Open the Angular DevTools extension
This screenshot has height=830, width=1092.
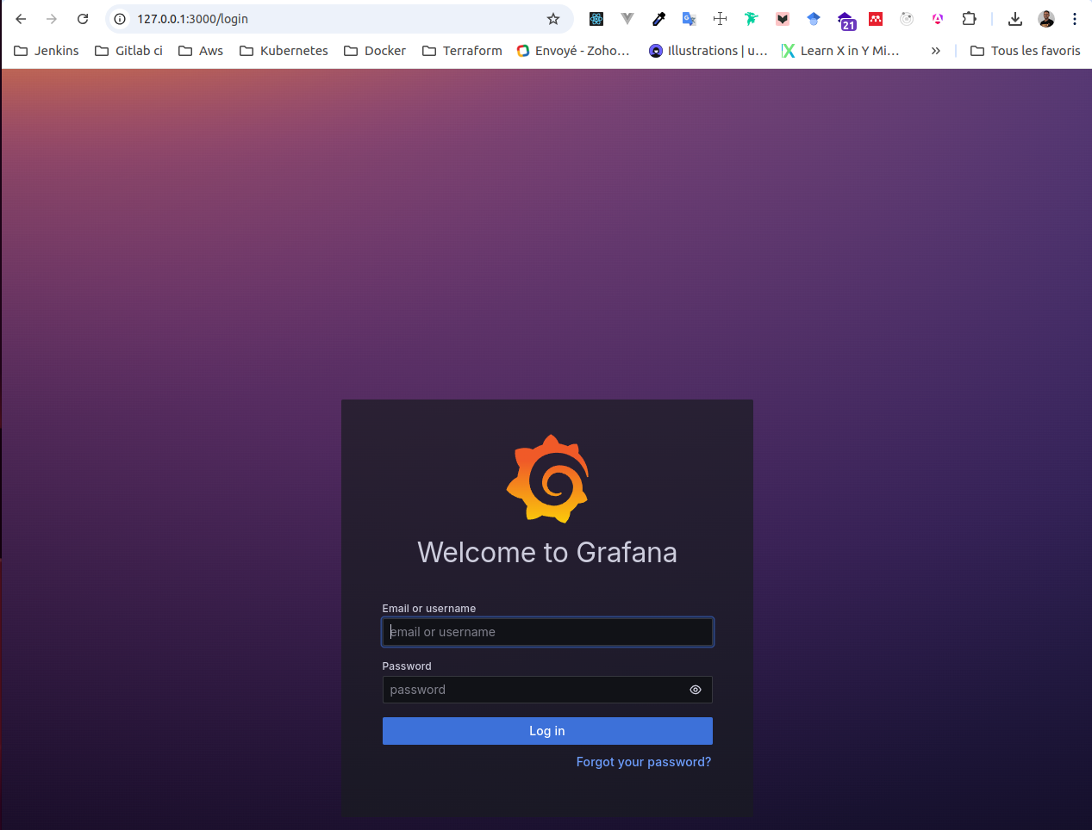point(938,19)
